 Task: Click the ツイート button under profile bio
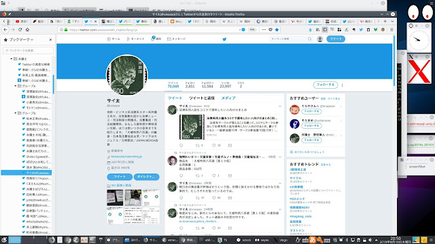click(120, 177)
